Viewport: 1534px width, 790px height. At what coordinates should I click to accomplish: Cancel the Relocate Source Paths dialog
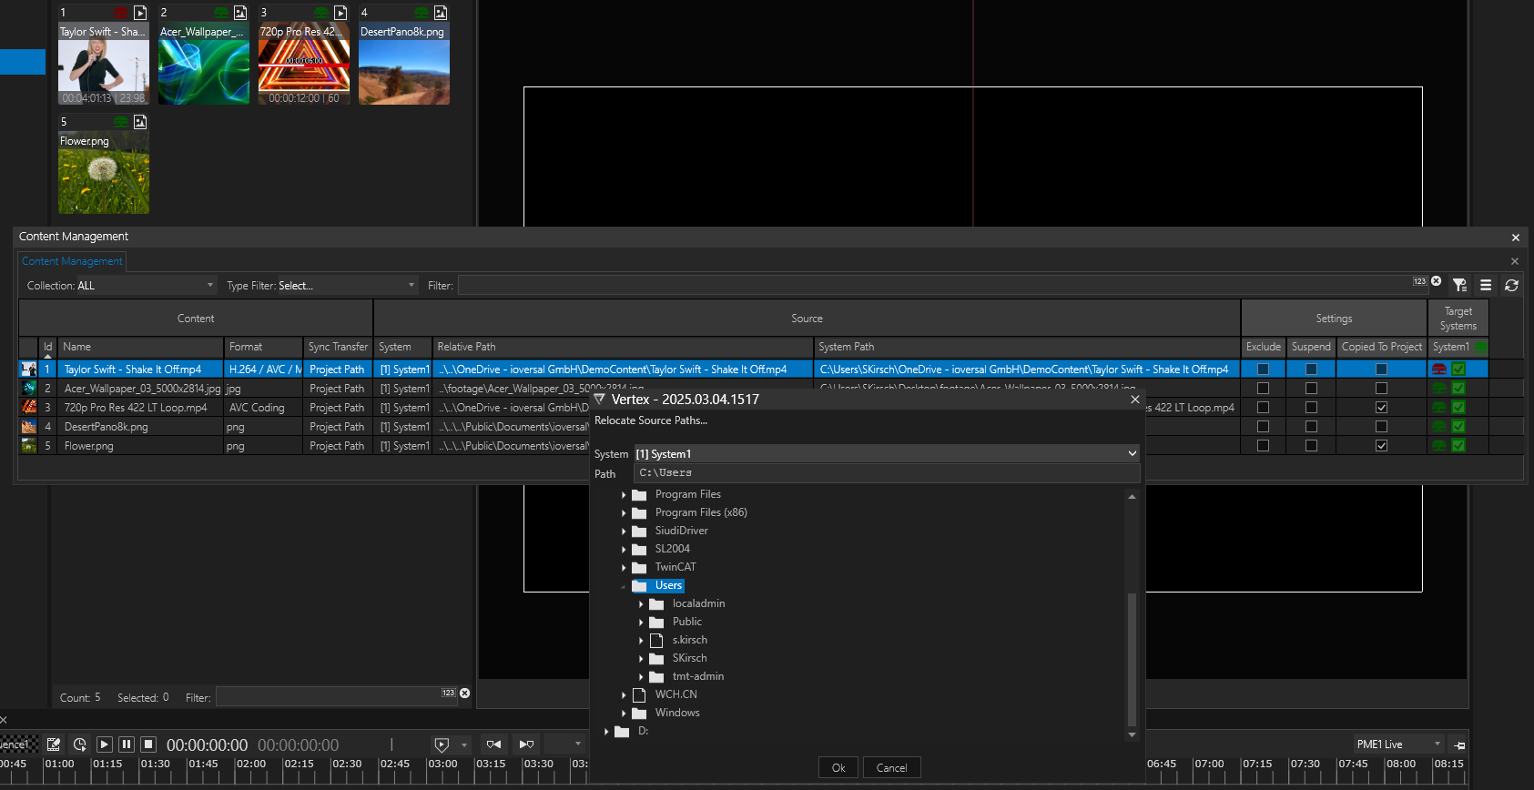point(891,767)
